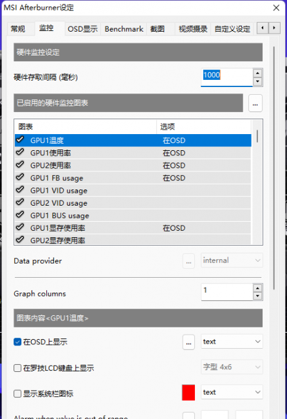The width and height of the screenshot is (287, 419).
Task: Toggle the GPU1 VID usage checkmark
Action: (x=20, y=190)
